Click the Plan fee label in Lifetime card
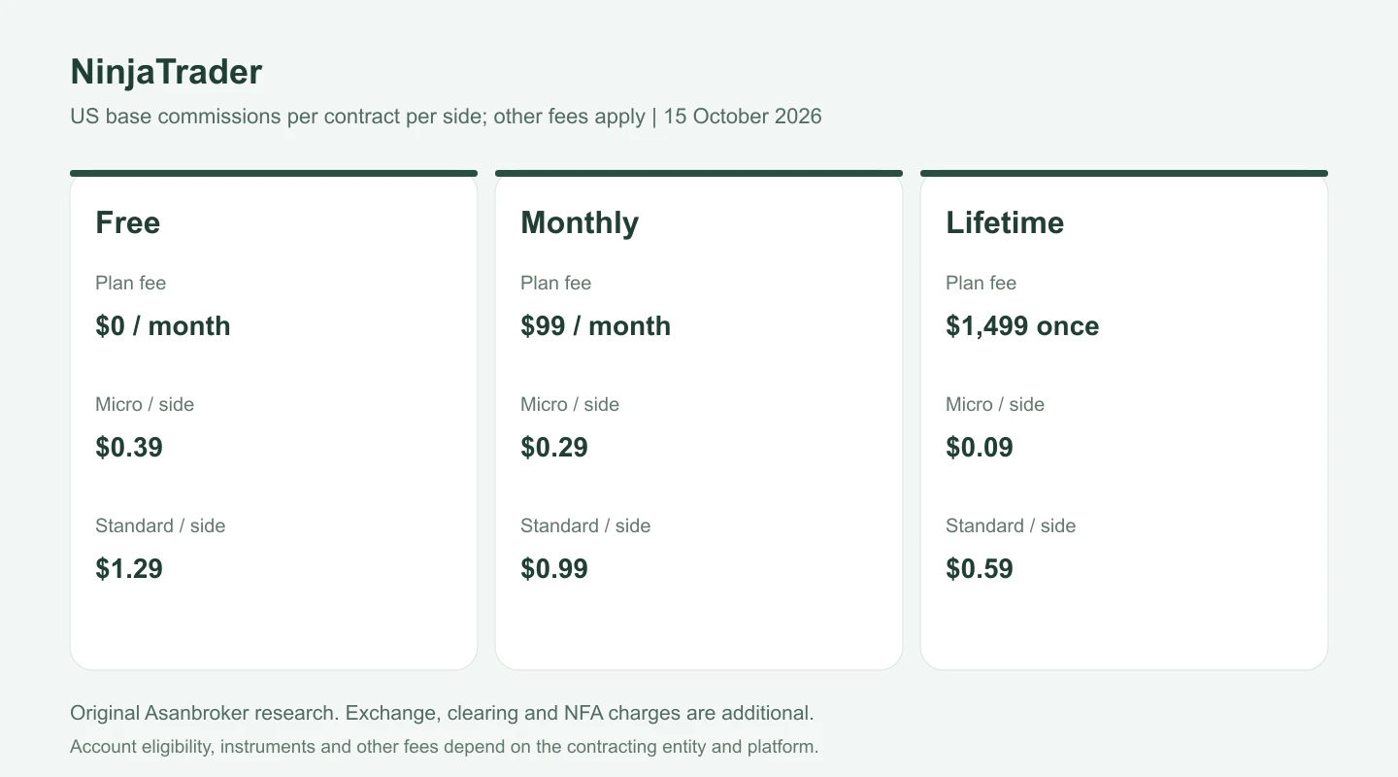This screenshot has width=1398, height=777. click(x=981, y=283)
